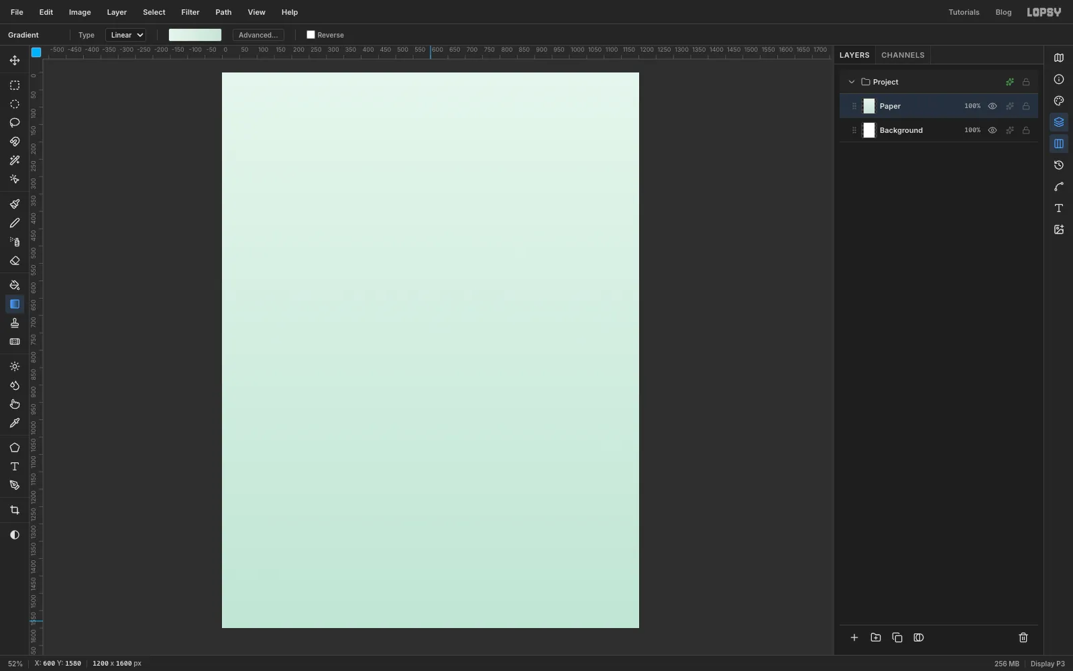Viewport: 1073px width, 671px height.
Task: Open the Blog link
Action: pyautogui.click(x=1003, y=12)
